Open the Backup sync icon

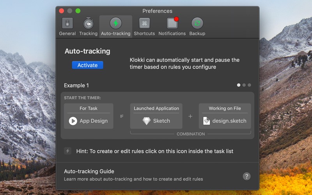click(x=197, y=23)
